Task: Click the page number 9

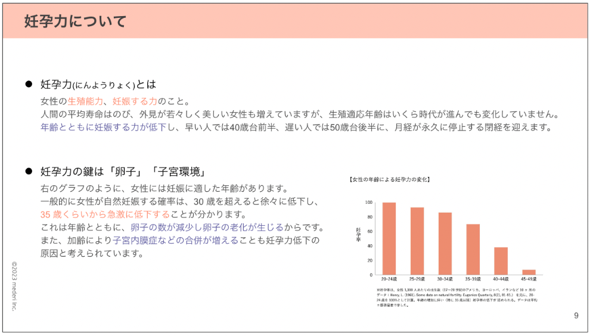Action: (x=576, y=316)
